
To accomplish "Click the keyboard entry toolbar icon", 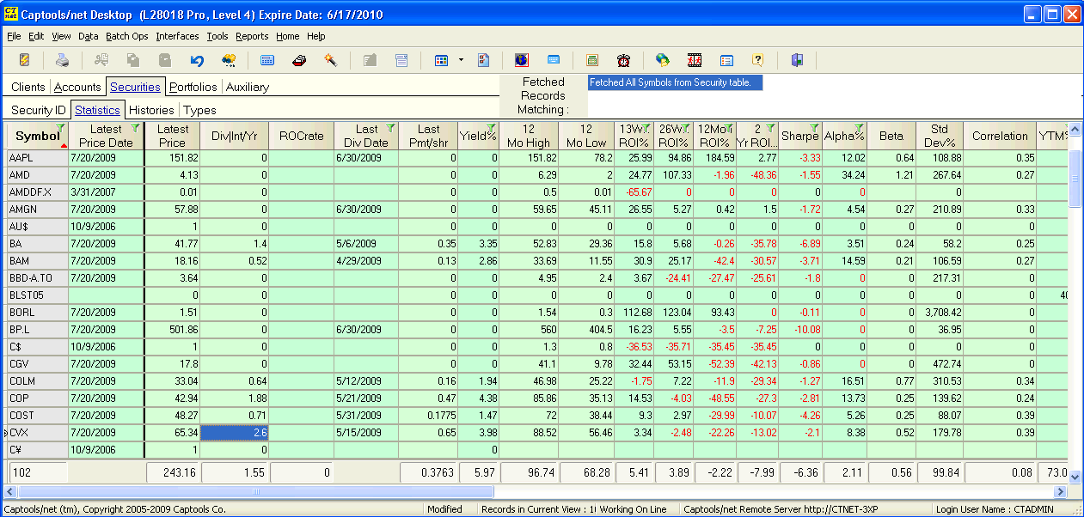I will [x=552, y=60].
